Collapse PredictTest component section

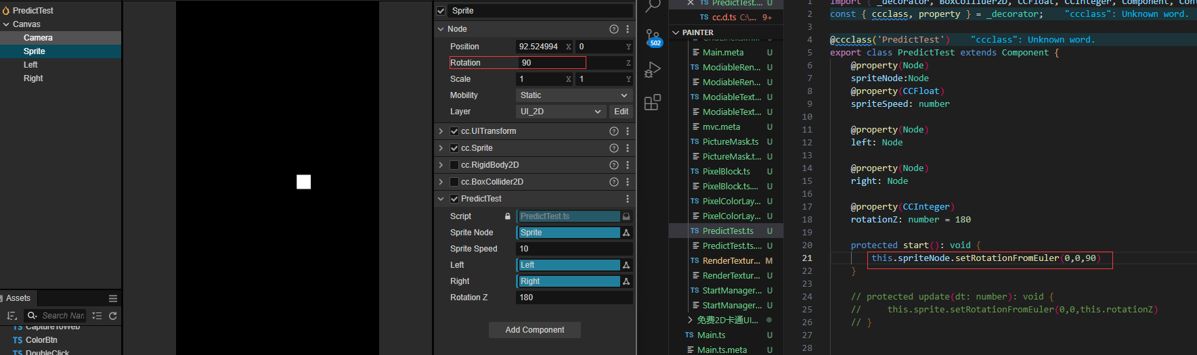coord(441,199)
